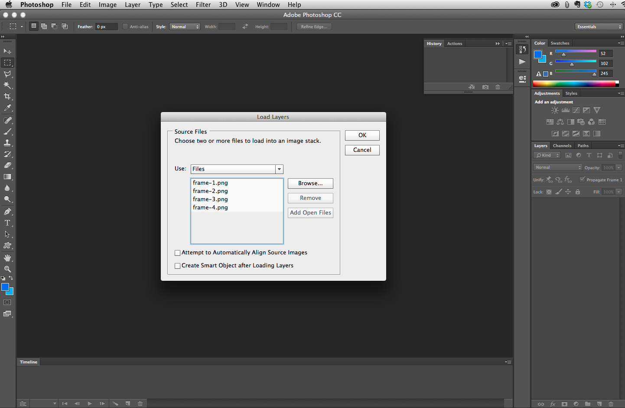Change screen mode icon in toolbox

click(x=7, y=314)
